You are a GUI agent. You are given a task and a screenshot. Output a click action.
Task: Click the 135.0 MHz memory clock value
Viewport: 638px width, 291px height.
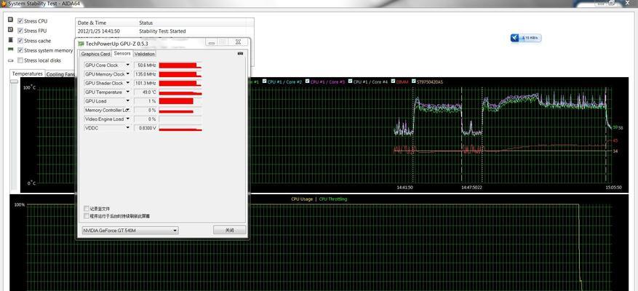[145, 74]
